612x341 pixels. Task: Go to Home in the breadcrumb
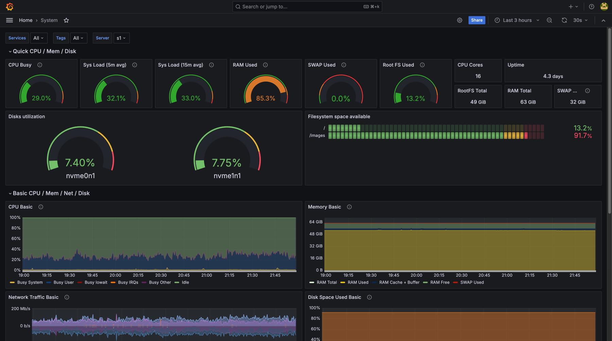coord(26,20)
